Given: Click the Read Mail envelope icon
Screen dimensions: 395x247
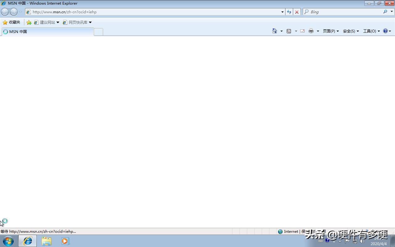Looking at the screenshot, I should click(302, 31).
